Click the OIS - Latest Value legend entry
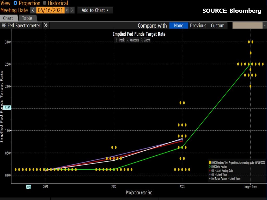Viewport: 267px width, 200px height. pos(218,175)
